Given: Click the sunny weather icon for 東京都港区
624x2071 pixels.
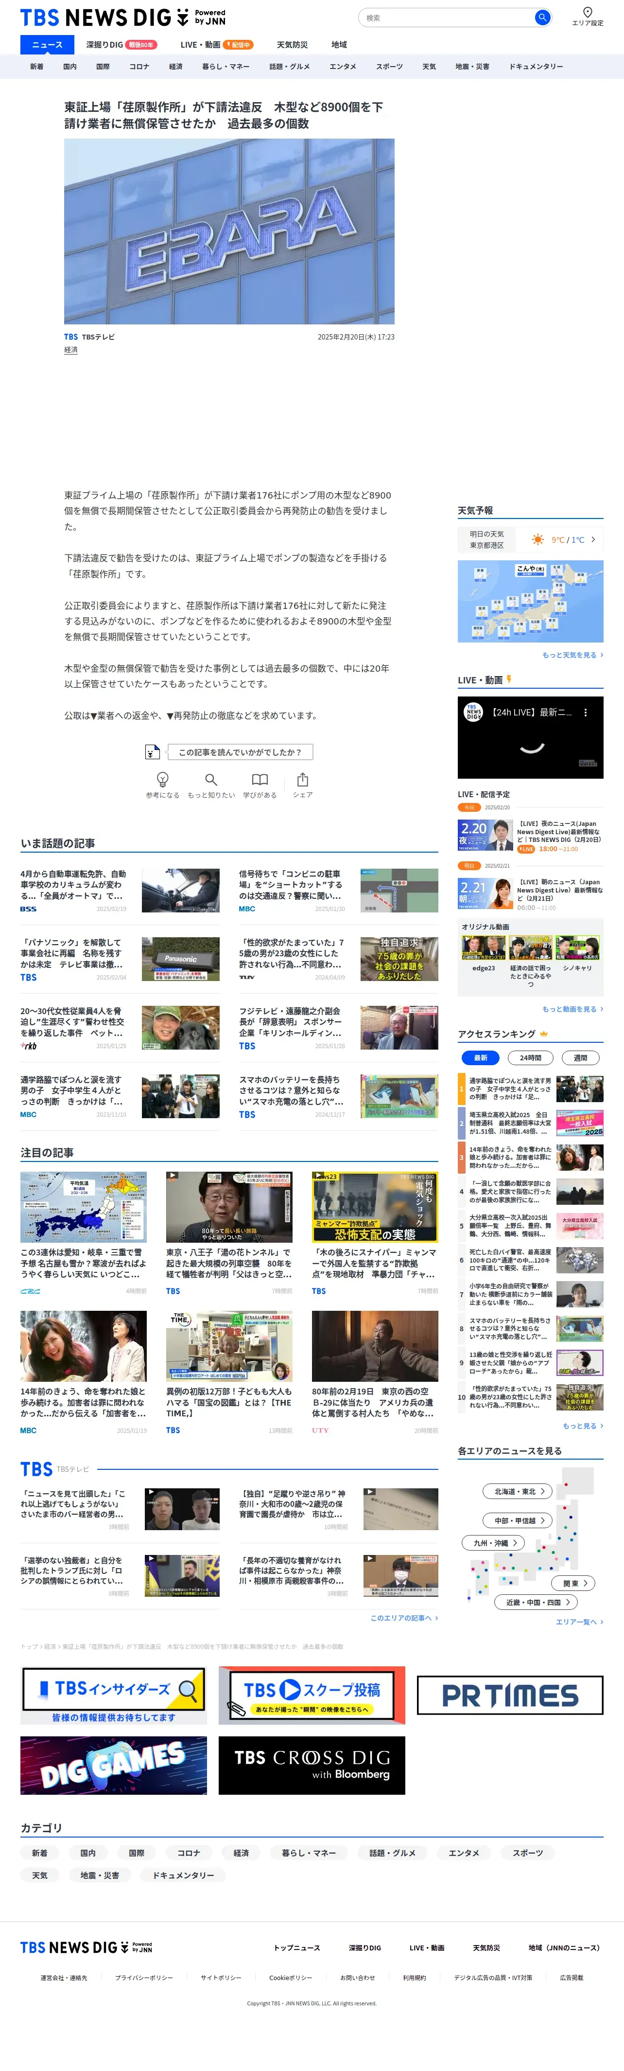Looking at the screenshot, I should (537, 539).
